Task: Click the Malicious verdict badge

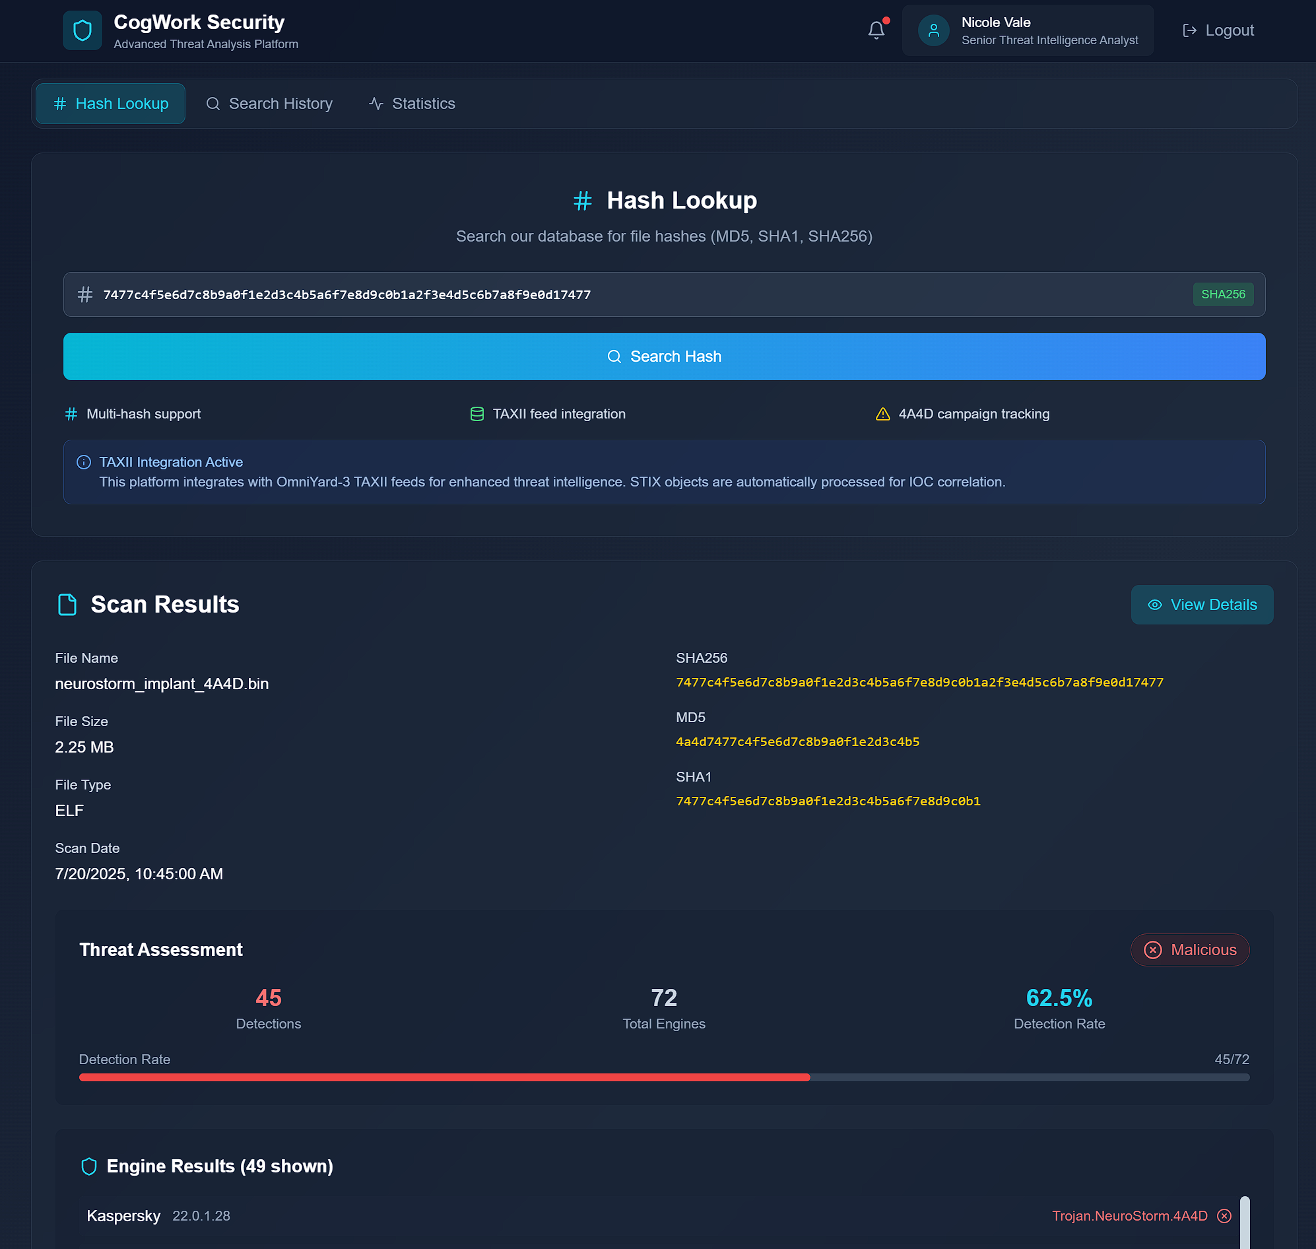Action: (1189, 950)
